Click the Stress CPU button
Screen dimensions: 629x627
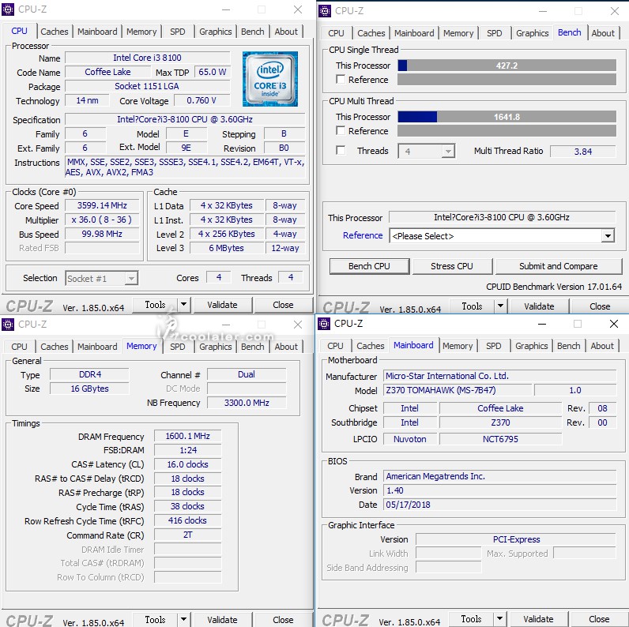[452, 266]
